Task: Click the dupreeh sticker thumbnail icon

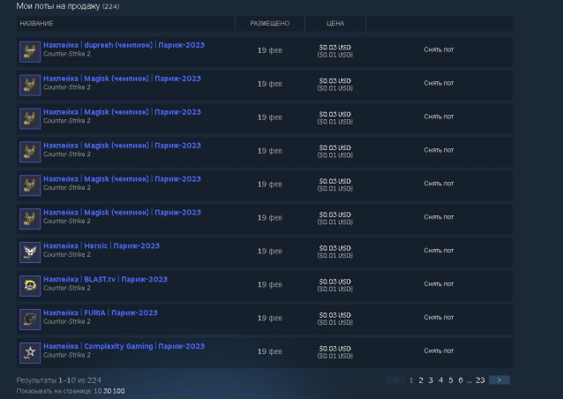Action: 30,52
